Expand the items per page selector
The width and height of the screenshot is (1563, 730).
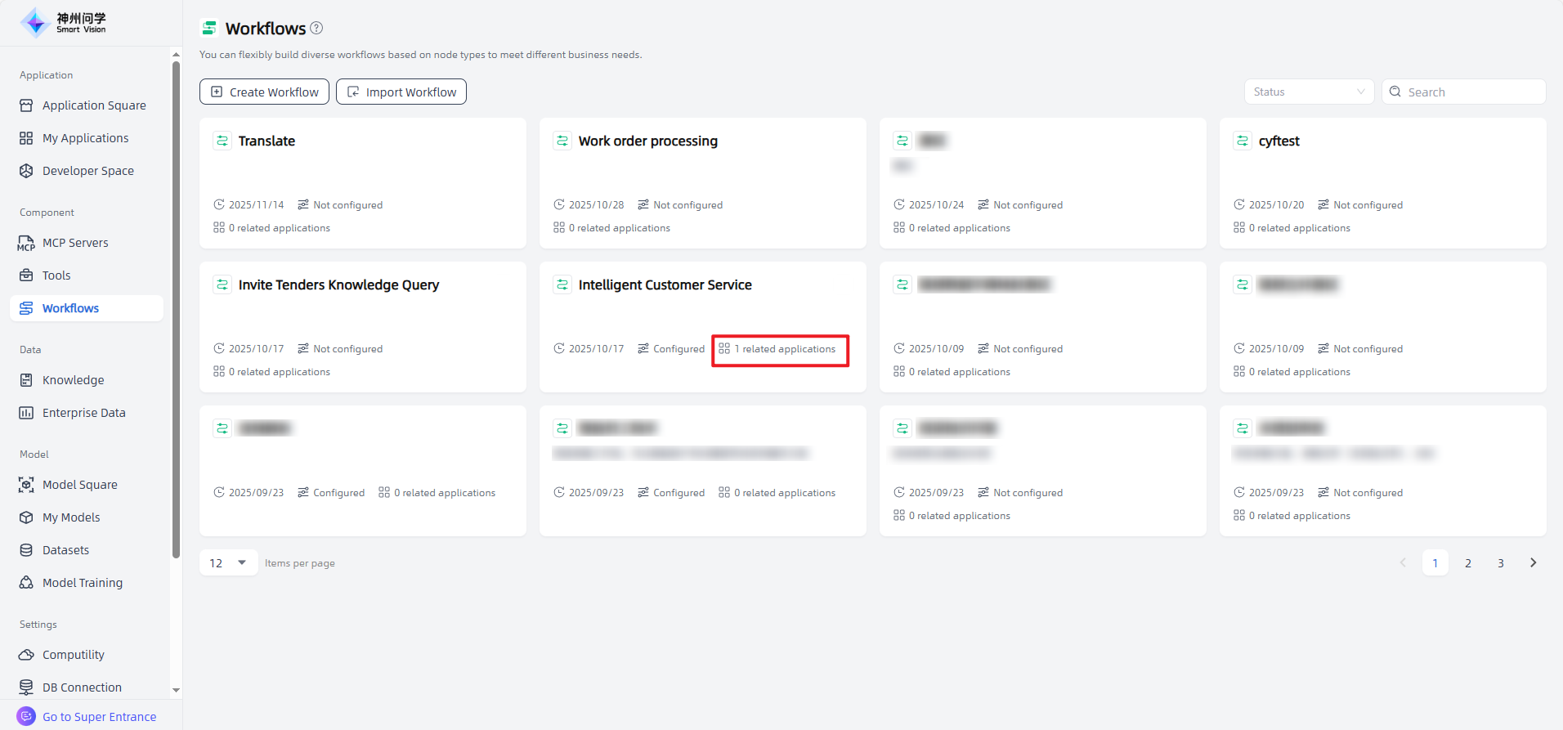pos(228,562)
